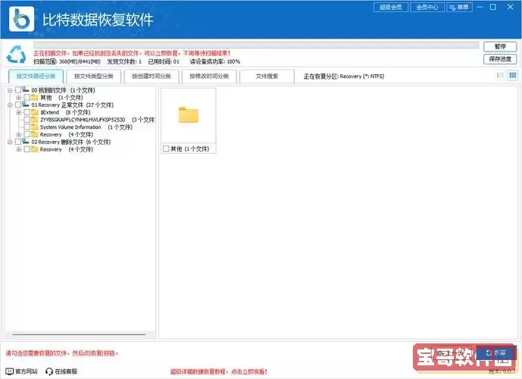Switch to the 按创建时间分类 tab

click(x=152, y=77)
